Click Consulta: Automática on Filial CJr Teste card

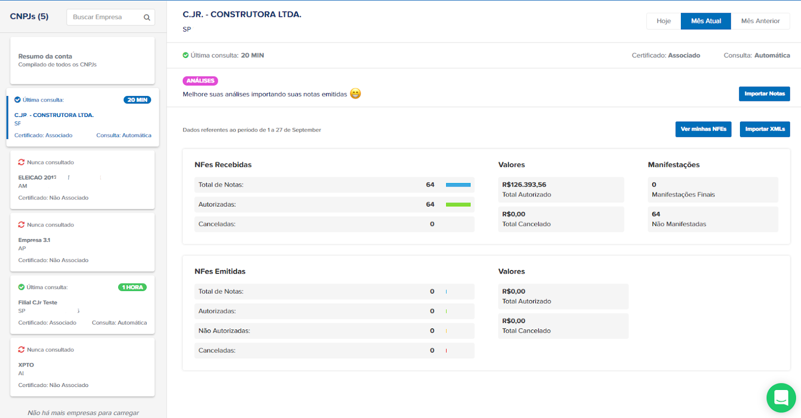120,322
